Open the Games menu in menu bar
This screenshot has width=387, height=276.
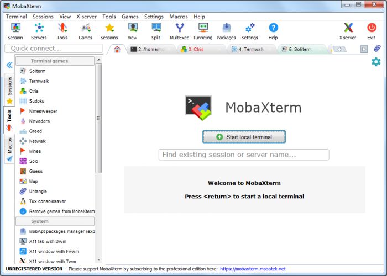[130, 17]
